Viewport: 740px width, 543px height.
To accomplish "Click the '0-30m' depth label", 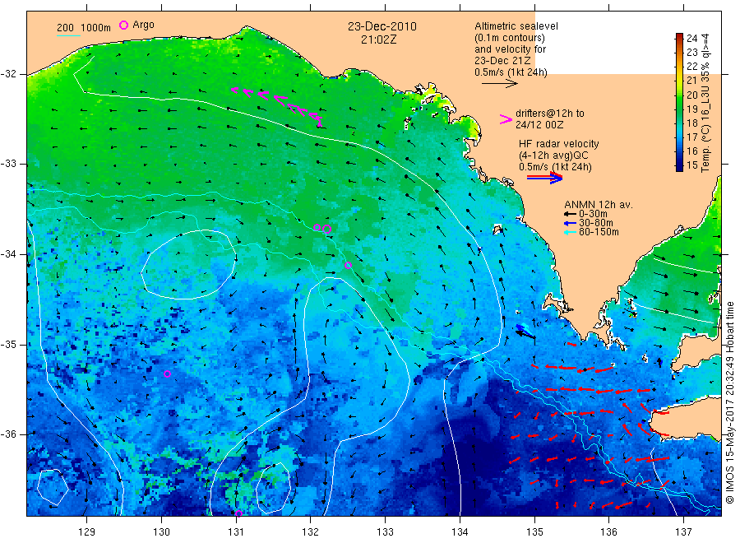I will [593, 214].
